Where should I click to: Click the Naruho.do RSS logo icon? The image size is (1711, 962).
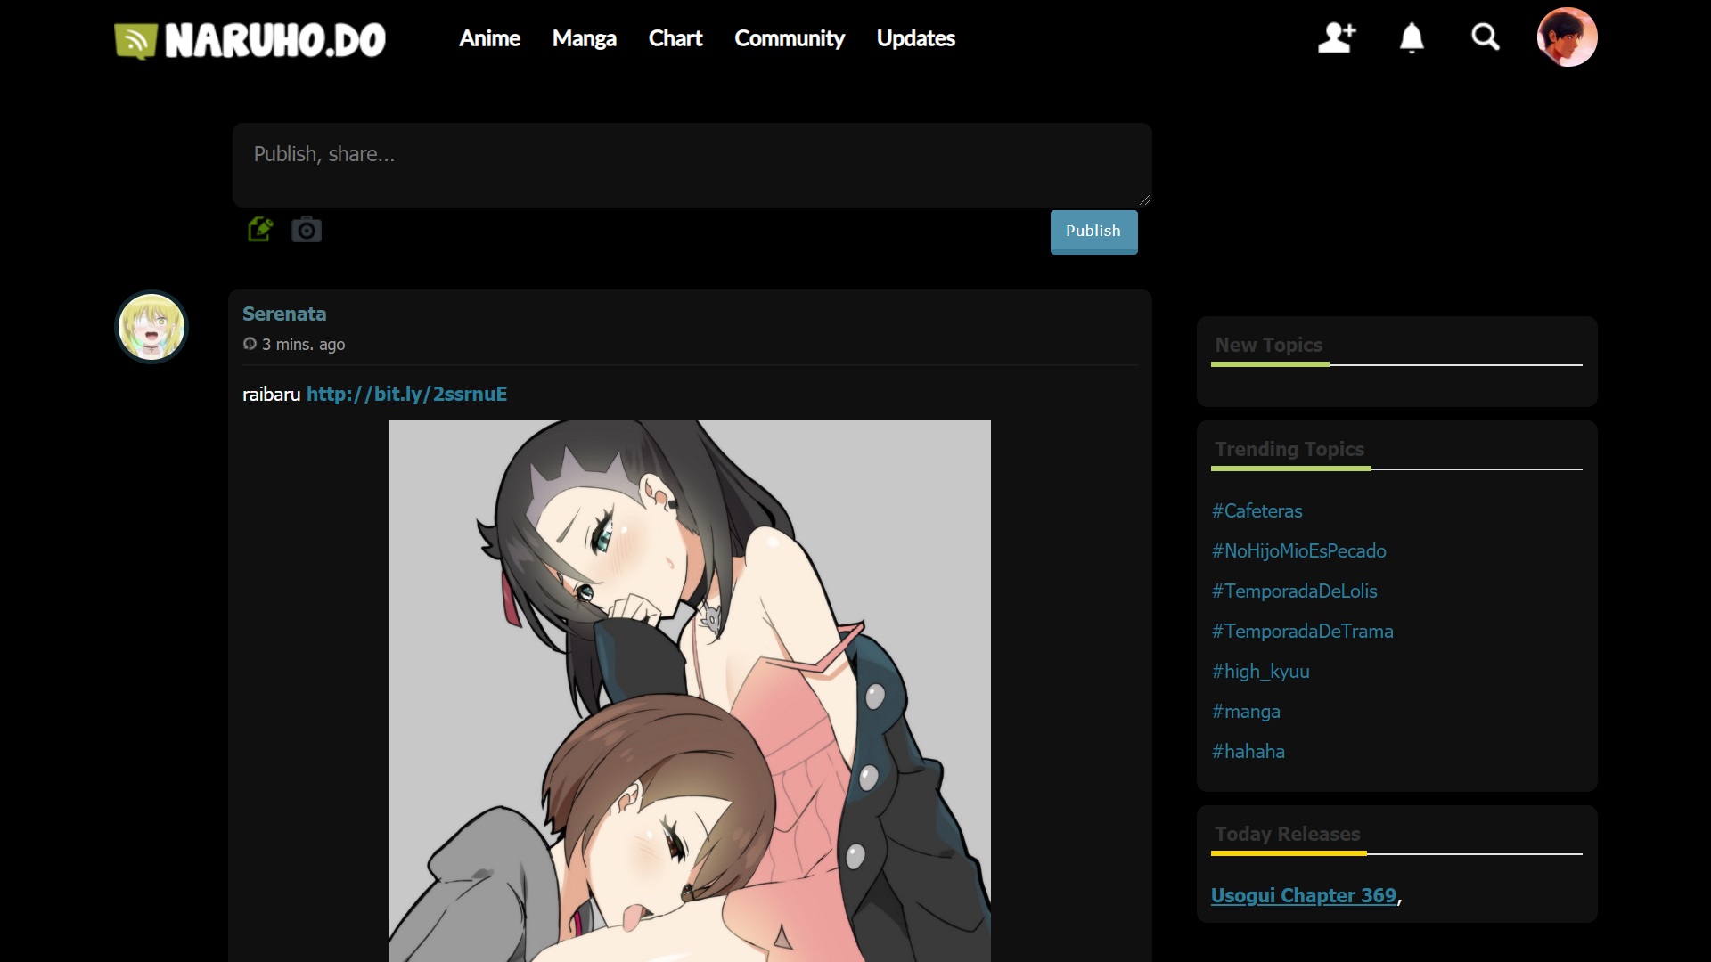pyautogui.click(x=135, y=40)
